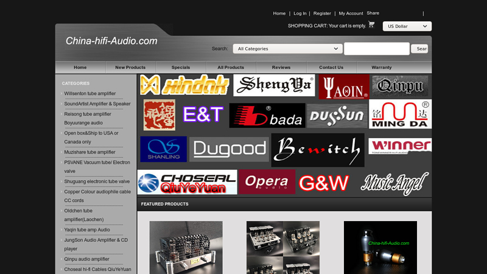Open the Music Angel brand logo

[394, 183]
